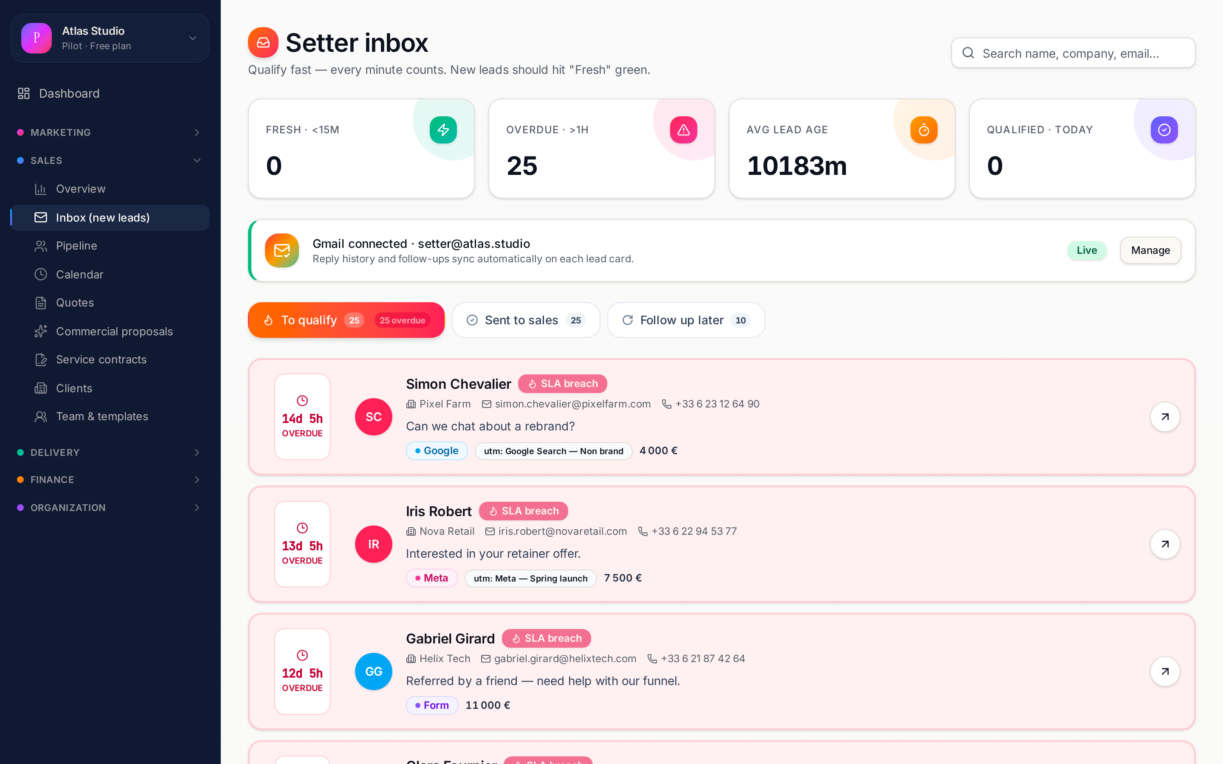Click the Google source tag
This screenshot has width=1223, height=764.
pos(437,451)
